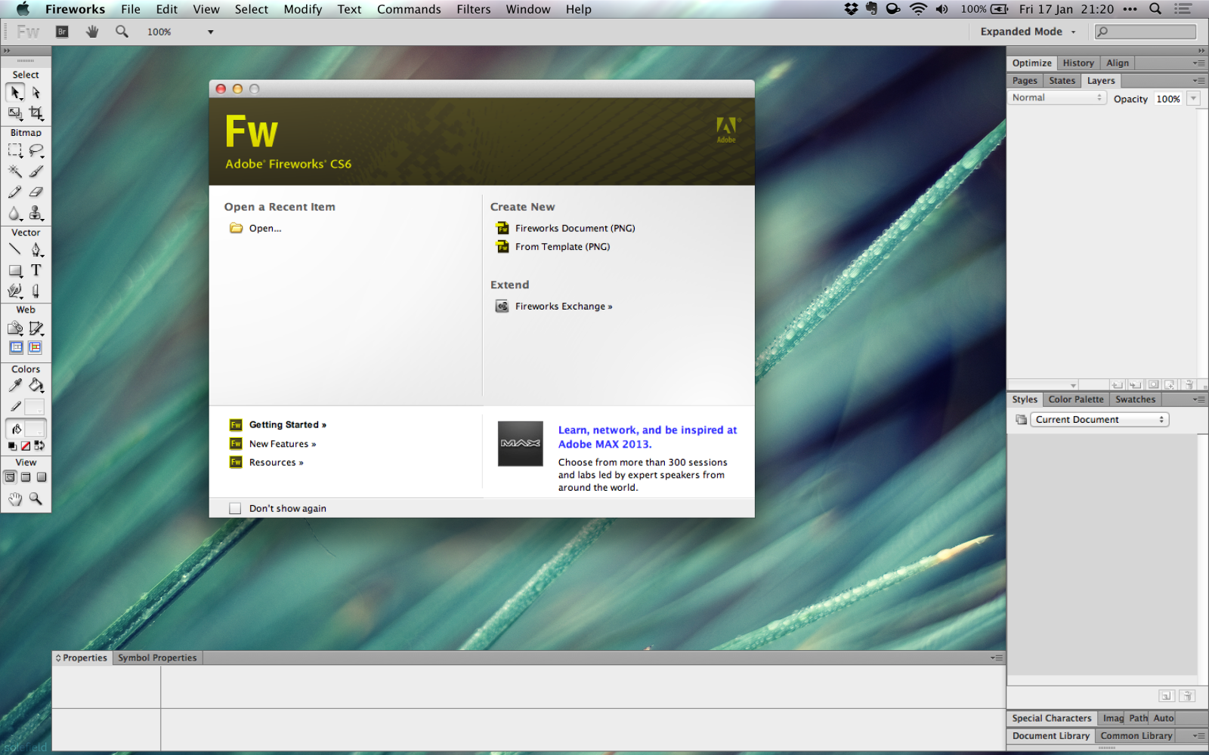Select the Pen tool
Image resolution: width=1209 pixels, height=755 pixels.
pos(36,249)
